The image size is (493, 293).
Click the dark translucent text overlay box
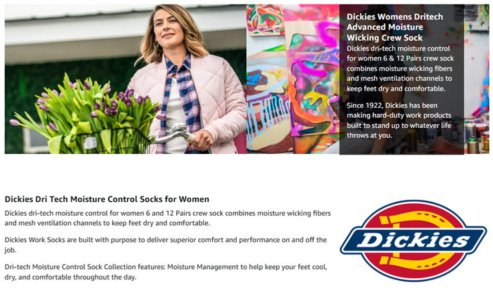pyautogui.click(x=402, y=79)
